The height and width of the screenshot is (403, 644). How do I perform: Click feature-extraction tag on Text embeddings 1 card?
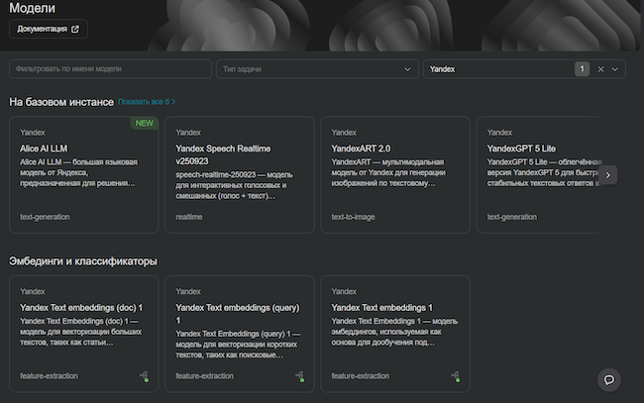click(x=361, y=376)
